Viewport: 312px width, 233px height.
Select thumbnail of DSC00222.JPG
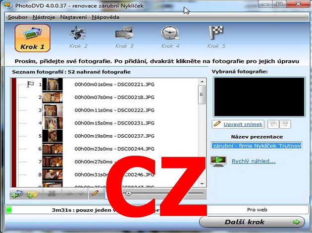pyautogui.click(x=52, y=110)
